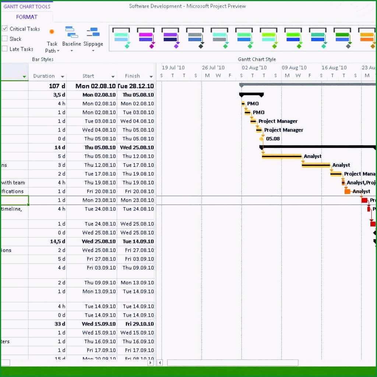
Task: Apply the dark green Gantt chart style
Action: [342, 38]
